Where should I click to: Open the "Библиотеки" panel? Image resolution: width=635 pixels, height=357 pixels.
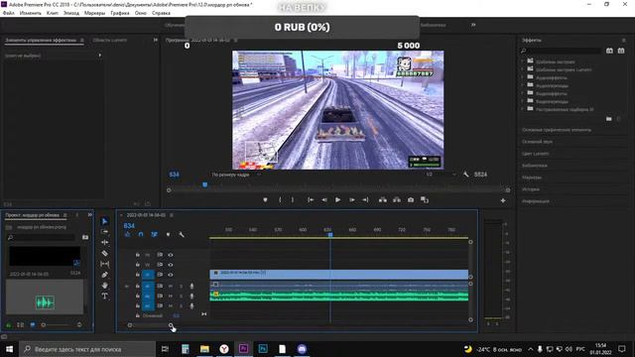pos(535,166)
